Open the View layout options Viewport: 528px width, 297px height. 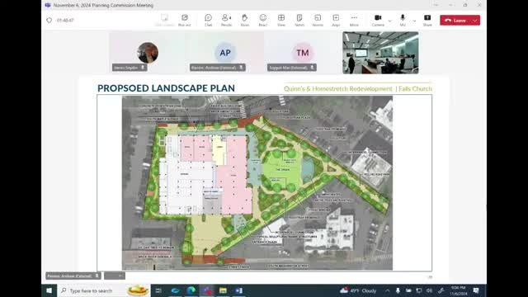pos(281,20)
